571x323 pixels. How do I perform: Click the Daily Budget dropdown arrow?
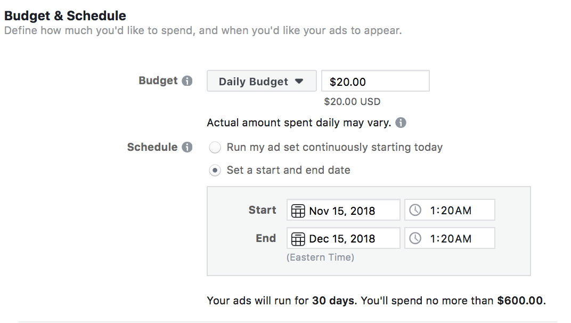point(299,82)
